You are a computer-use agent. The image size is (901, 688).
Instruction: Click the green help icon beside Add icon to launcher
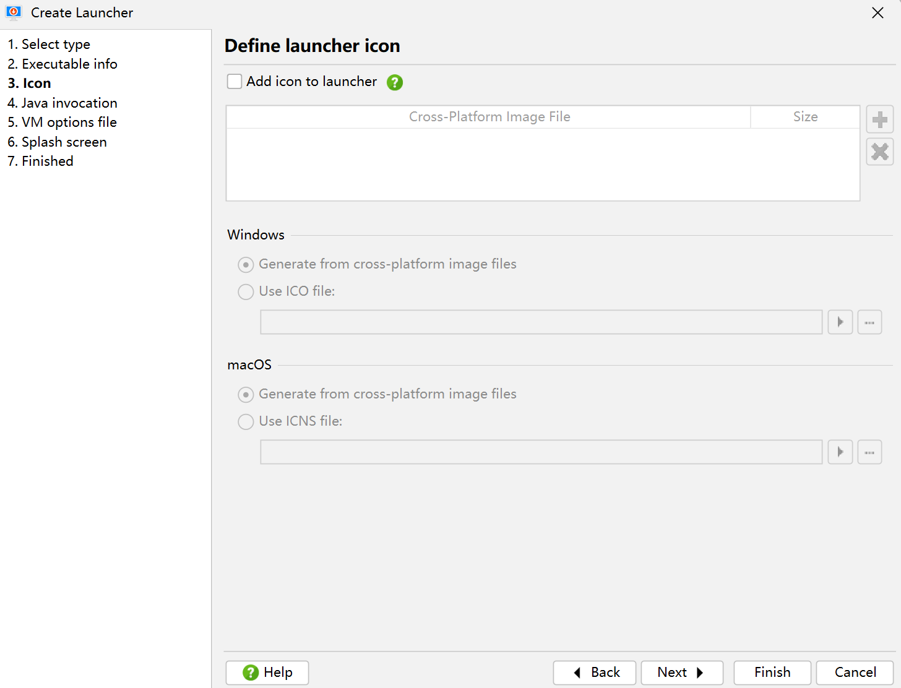coord(395,82)
